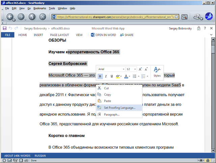The image size is (216, 163).
Task: Open the font size 12 dropdown
Action: pos(135,69)
